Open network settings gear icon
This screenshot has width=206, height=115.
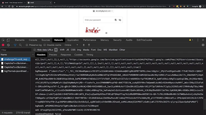coord(203,45)
